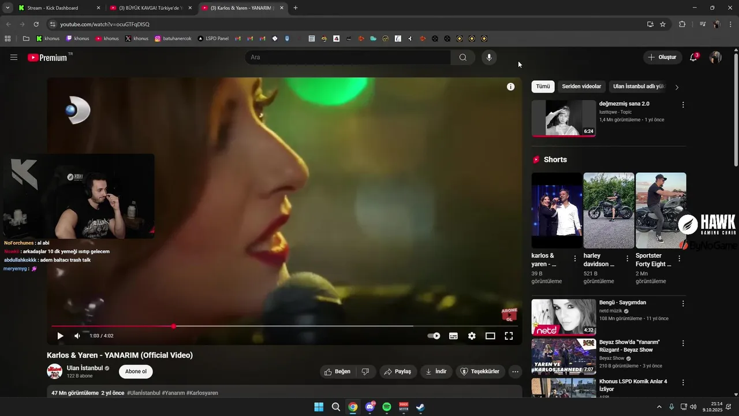Image resolution: width=739 pixels, height=416 pixels.
Task: Open değmezmiş sana 2.0 thumbnail
Action: point(563,118)
